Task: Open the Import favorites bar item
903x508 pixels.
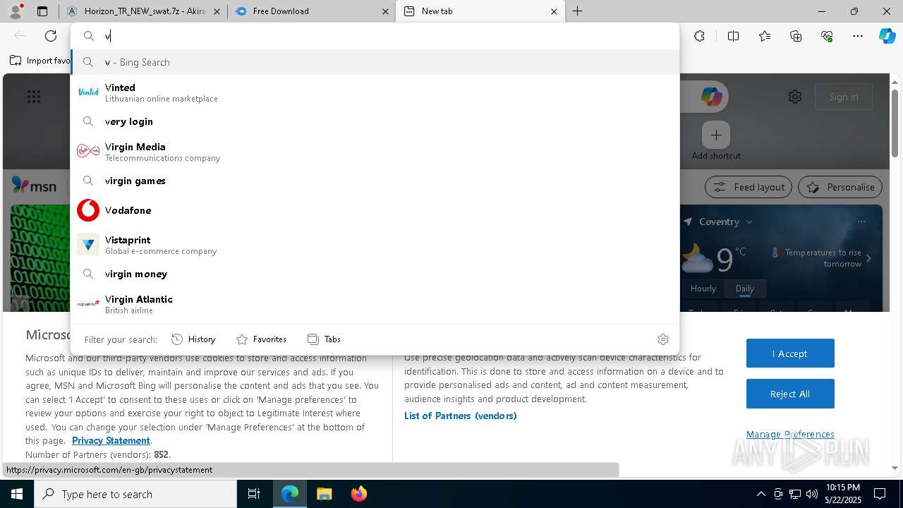Action: click(40, 61)
